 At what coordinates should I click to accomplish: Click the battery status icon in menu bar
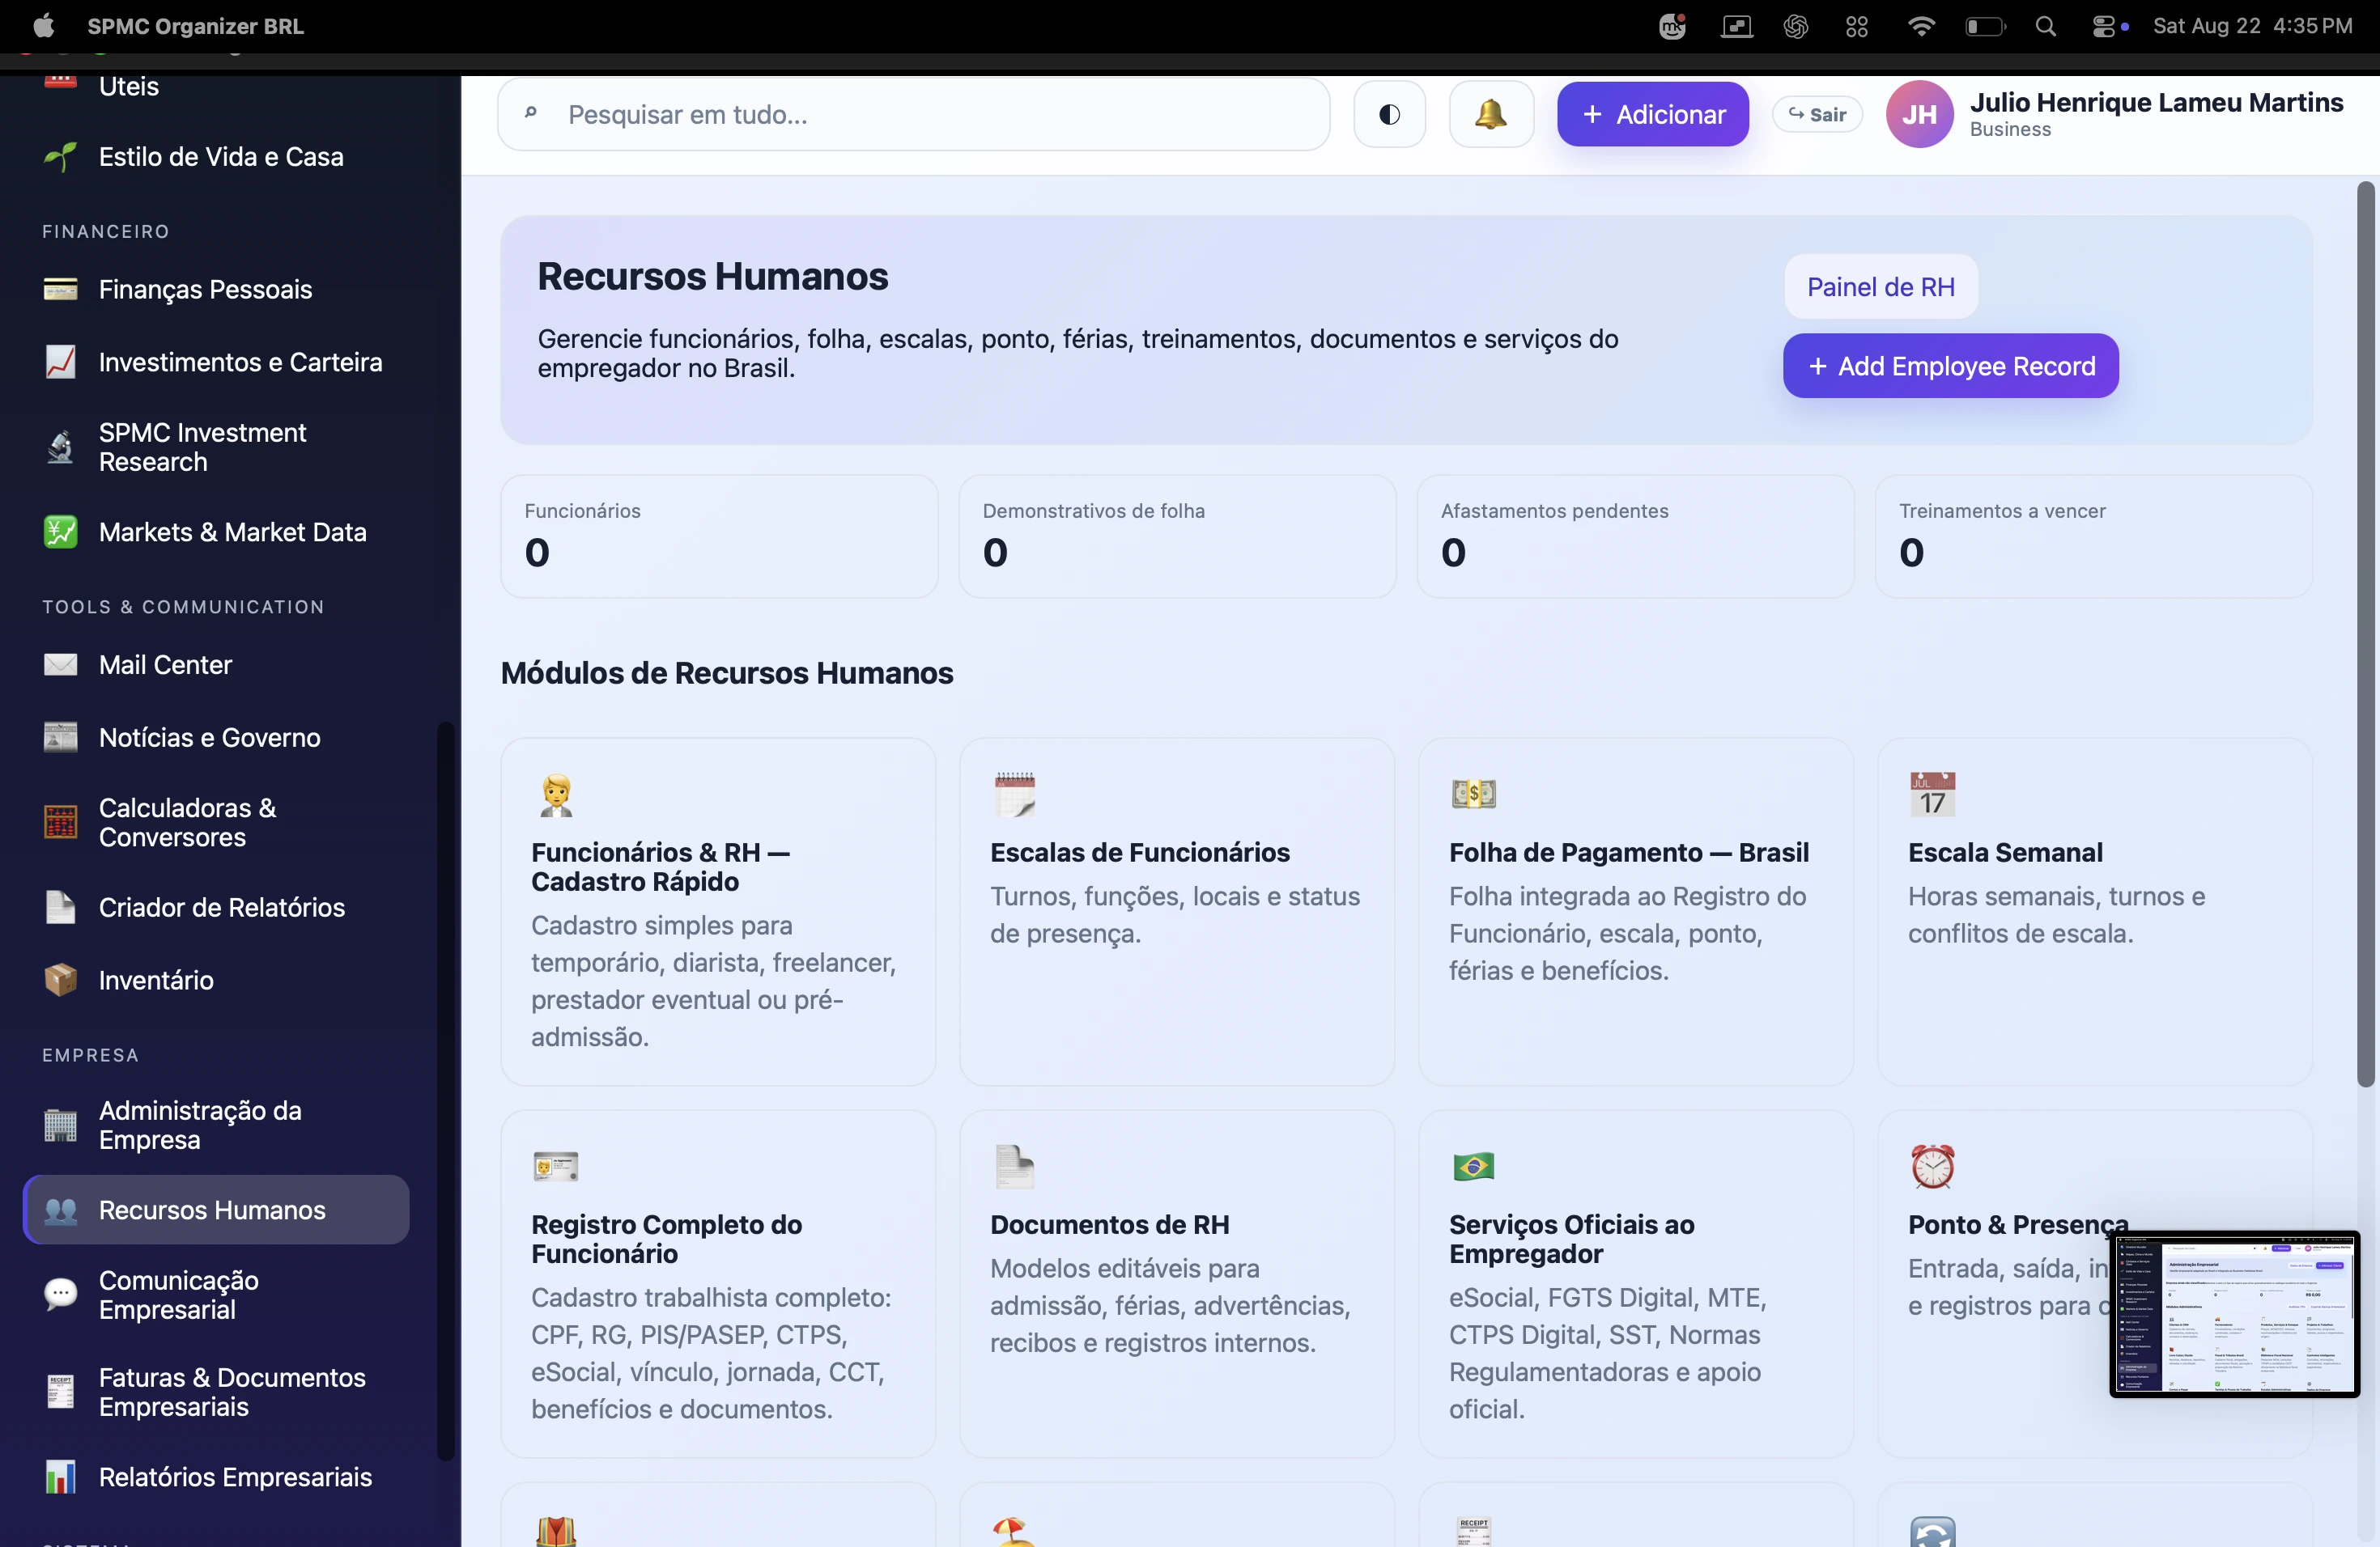click(1985, 26)
